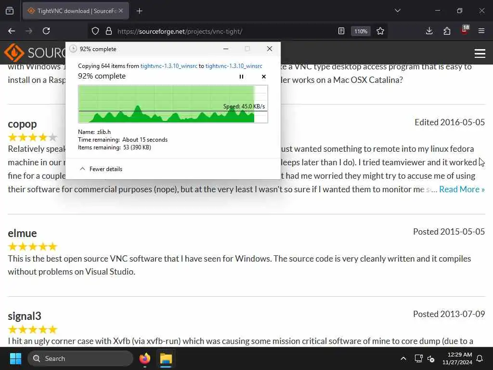Click the Time remaining About 15 seconds text
This screenshot has height=370, width=493.
point(123,140)
